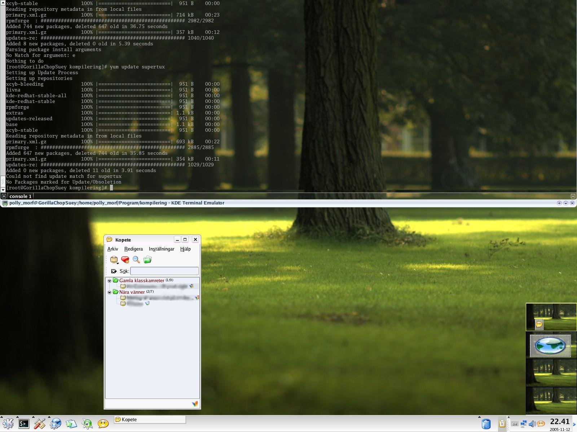Click the Kopete window title bar icon
The height and width of the screenshot is (432, 577).
109,239
